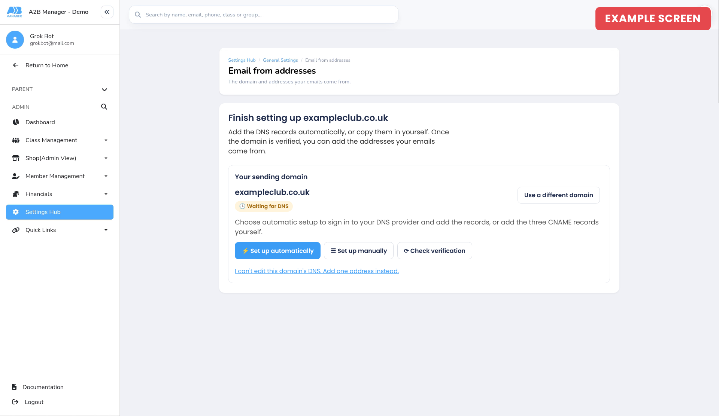This screenshot has width=719, height=416.
Task: Open the Dashboard menu item
Action: pyautogui.click(x=60, y=122)
